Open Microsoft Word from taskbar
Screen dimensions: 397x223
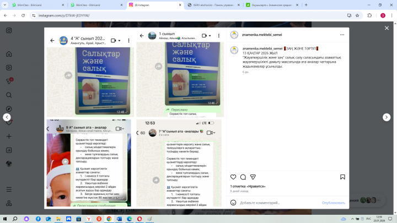(x=119, y=219)
